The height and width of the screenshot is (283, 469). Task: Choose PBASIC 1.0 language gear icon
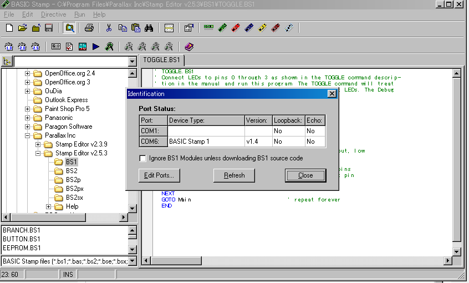(9, 47)
